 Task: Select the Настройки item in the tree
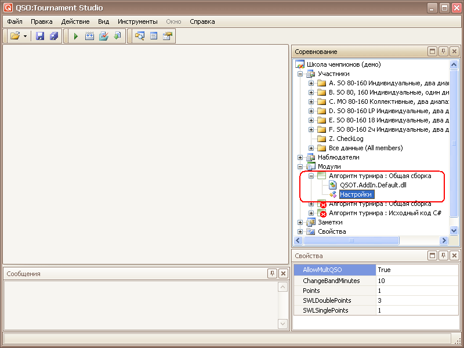coord(356,194)
